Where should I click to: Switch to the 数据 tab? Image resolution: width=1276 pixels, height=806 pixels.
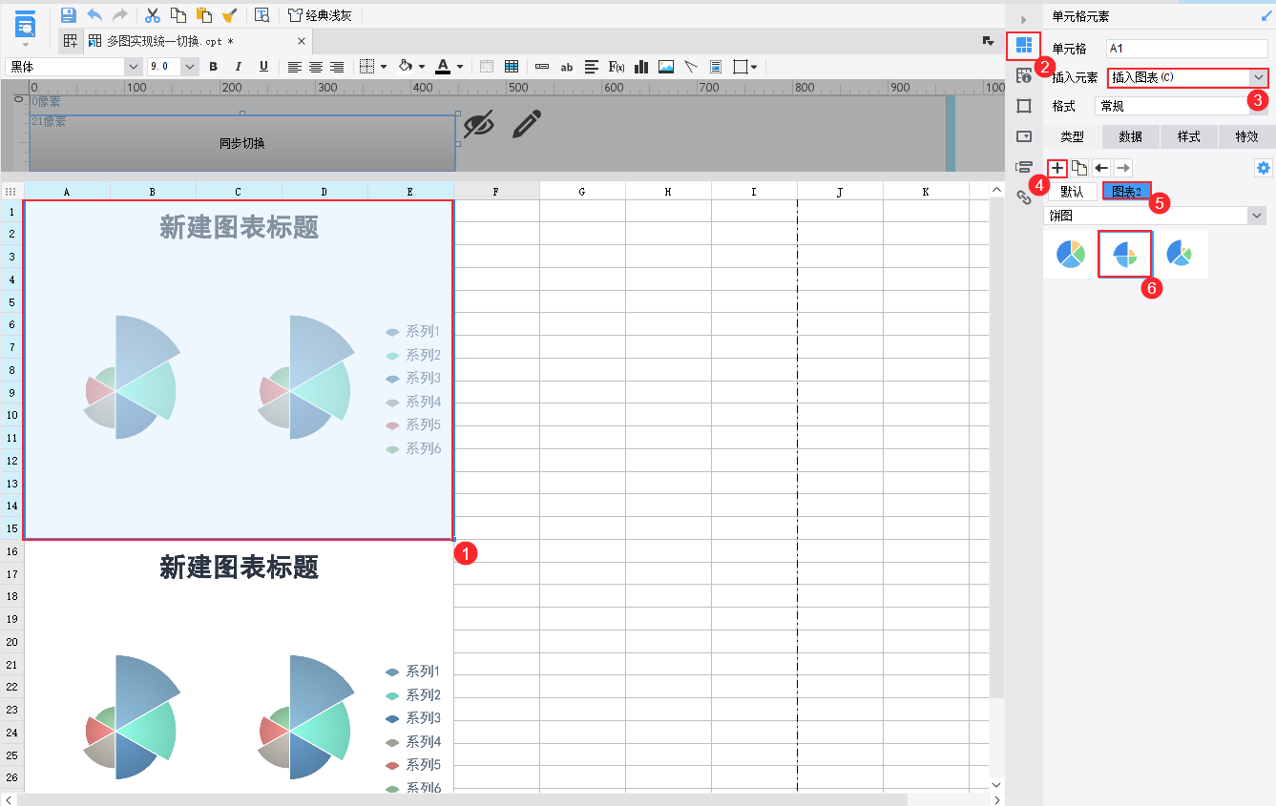pos(1131,136)
